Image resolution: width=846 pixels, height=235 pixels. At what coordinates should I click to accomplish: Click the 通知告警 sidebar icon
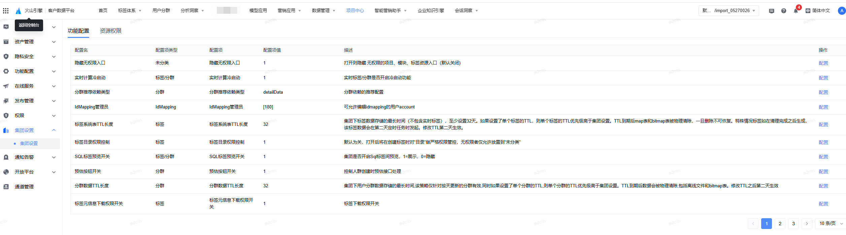click(6, 157)
